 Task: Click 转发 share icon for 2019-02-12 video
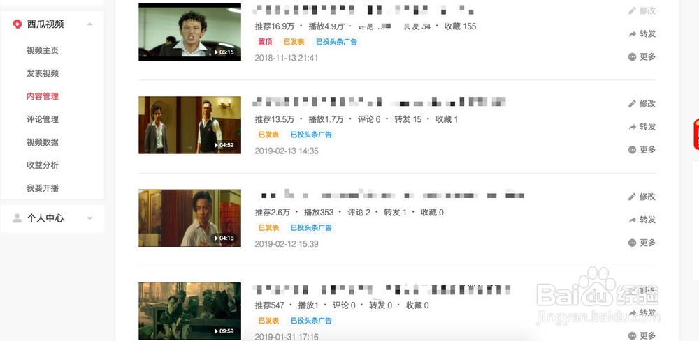(x=632, y=220)
